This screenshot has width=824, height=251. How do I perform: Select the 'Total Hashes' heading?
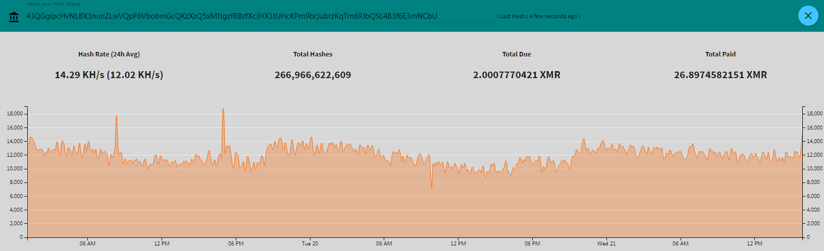coord(313,54)
